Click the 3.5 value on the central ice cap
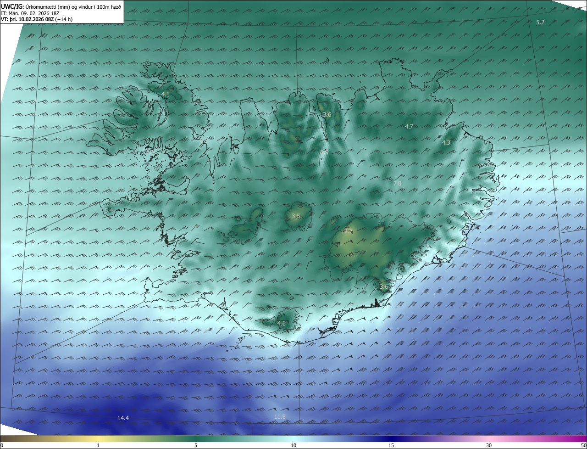587x449 pixels. (x=296, y=216)
